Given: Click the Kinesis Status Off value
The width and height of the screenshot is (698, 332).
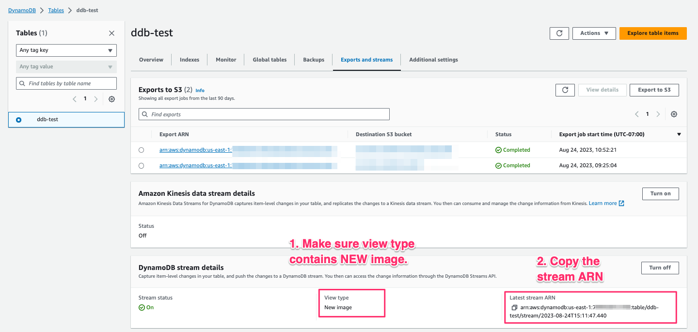Looking at the screenshot, I should [143, 236].
